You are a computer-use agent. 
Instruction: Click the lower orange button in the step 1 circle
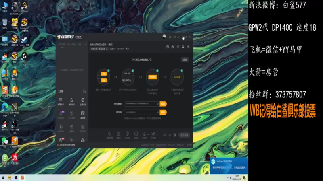pyautogui.click(x=104, y=80)
